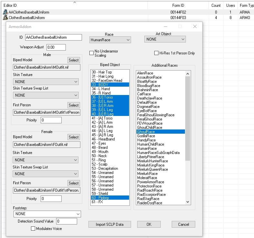Image resolution: width=254 pixels, height=238 pixels.
Task: Click the ClothesBaseballUniform armor icon in list
Action: (x=5, y=17)
